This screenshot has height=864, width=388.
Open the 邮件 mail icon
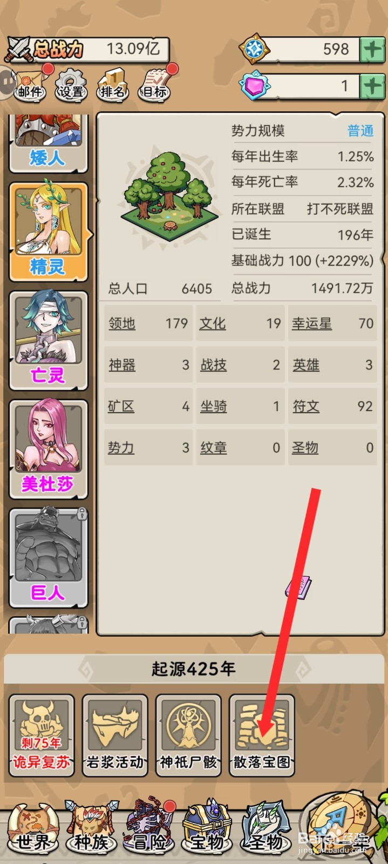[x=30, y=84]
